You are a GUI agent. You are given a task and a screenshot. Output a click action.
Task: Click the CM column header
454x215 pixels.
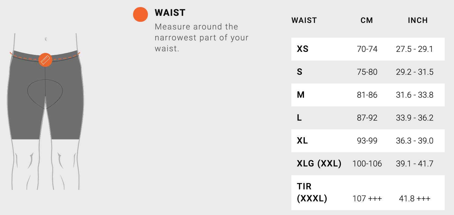[367, 20]
